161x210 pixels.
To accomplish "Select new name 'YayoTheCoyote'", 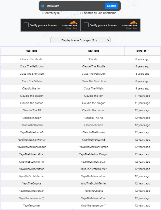I will [94, 191].
